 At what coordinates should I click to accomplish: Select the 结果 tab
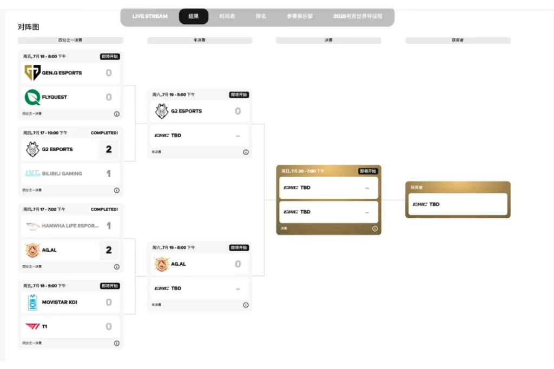click(x=194, y=16)
